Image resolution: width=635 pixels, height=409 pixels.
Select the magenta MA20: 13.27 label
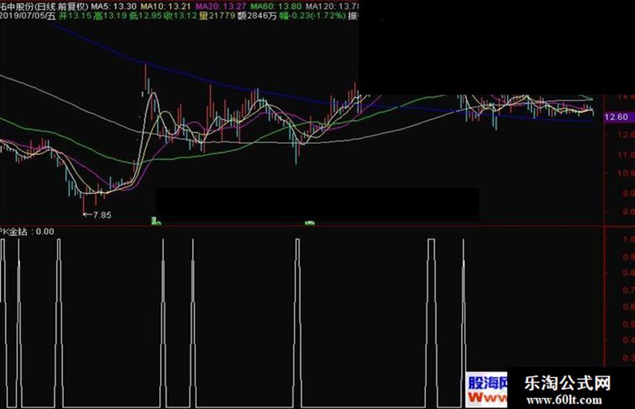220,6
